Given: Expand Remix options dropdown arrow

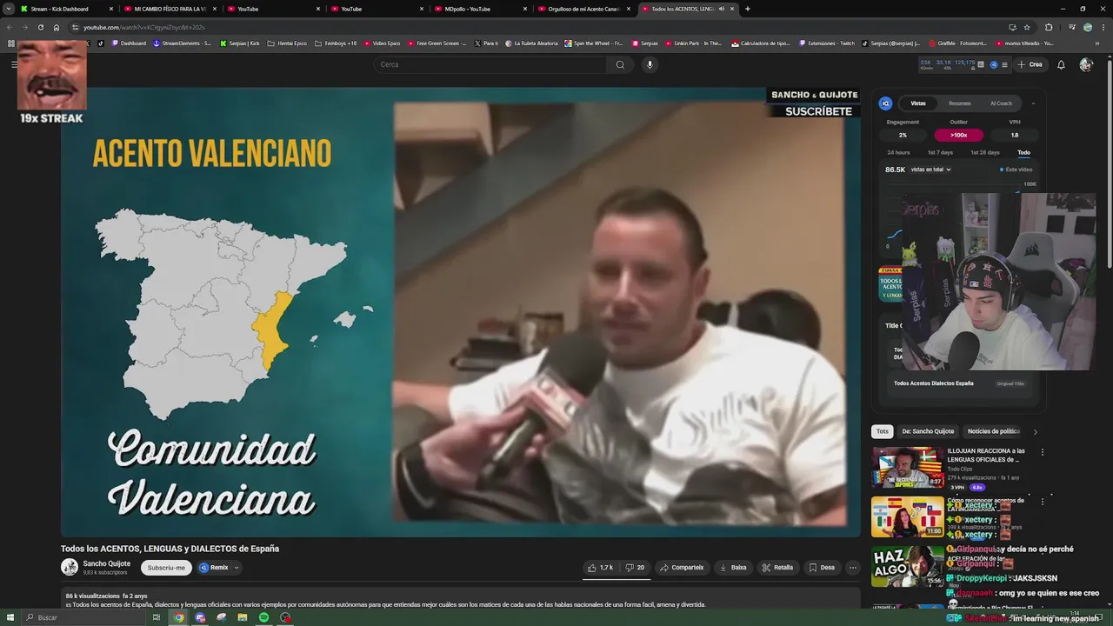Looking at the screenshot, I should point(236,568).
